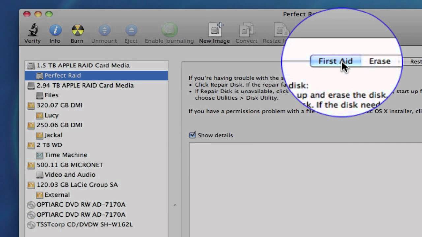Click the Verify microscope toolbar icon
This screenshot has width=422, height=237.
click(x=32, y=30)
